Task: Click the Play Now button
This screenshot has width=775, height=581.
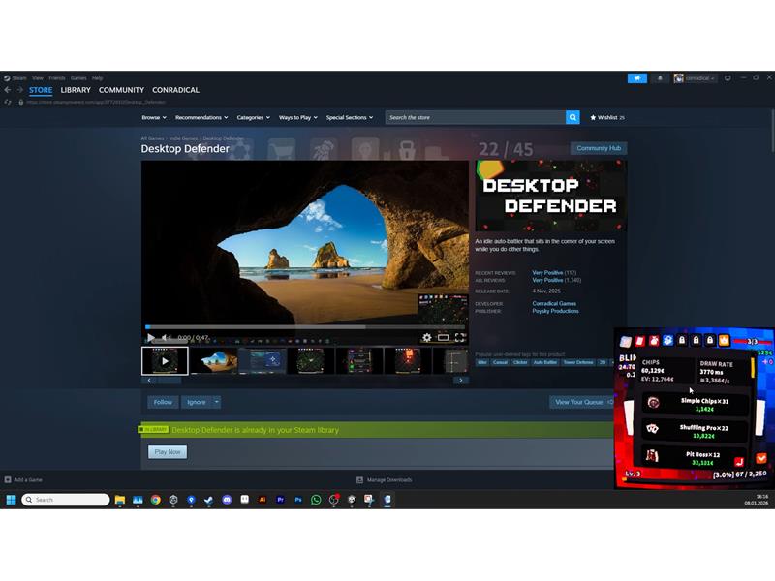Action: 168,451
